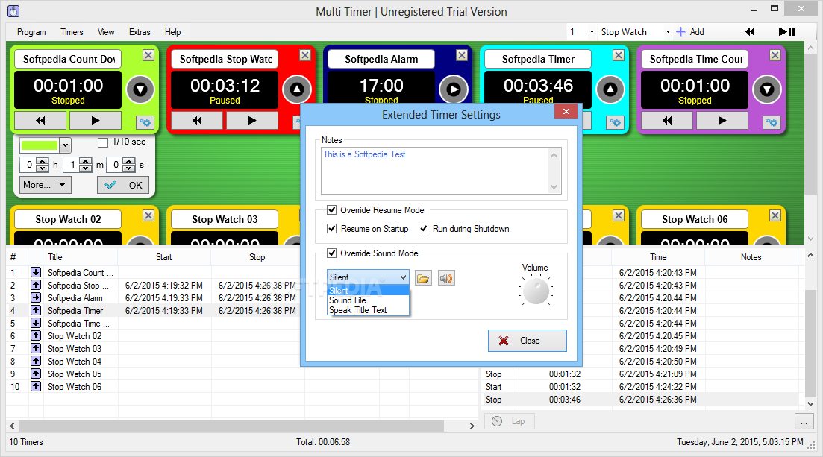Click arrow icon of Softpedia Count row
823x457 pixels.
pyautogui.click(x=36, y=272)
